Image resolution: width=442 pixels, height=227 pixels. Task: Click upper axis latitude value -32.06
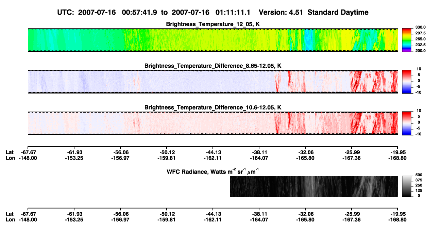pos(305,152)
